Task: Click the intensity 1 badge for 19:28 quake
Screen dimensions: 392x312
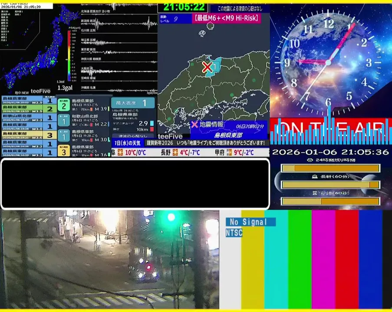Action: click(x=64, y=136)
